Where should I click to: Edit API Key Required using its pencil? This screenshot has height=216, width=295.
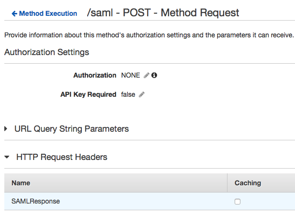pos(141,95)
